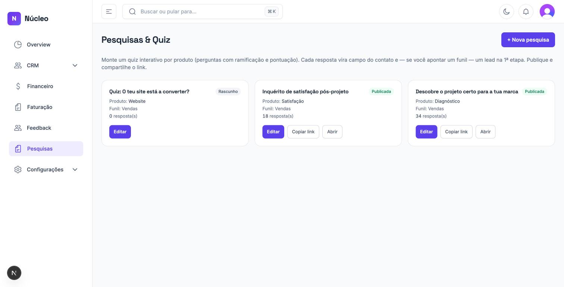564x287 pixels.
Task: Click the 'Produto: Website' line
Action: (x=127, y=101)
